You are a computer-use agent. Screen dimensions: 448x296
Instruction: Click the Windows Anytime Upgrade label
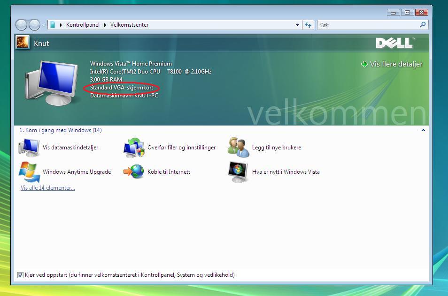(x=77, y=172)
